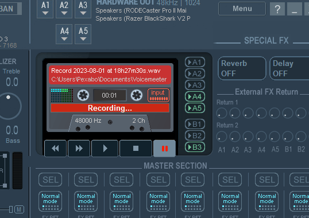Change second bus Normal mode setting
Viewport: 309px width, 218px height.
[x=86, y=201]
